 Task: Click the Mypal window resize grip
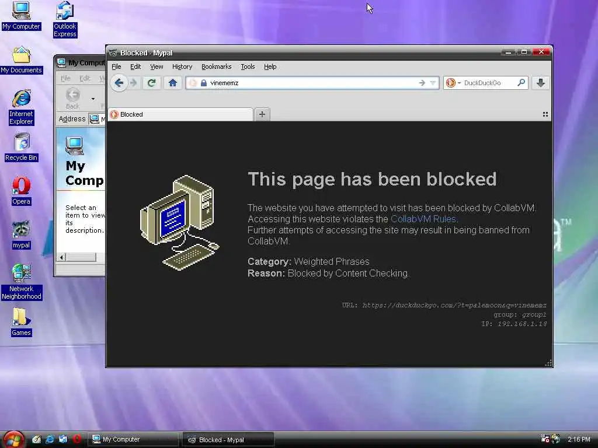click(x=548, y=363)
